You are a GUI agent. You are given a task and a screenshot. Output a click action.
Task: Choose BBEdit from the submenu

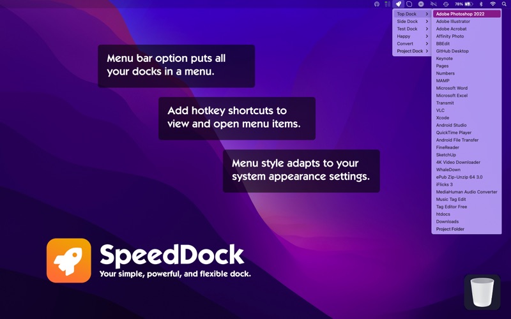tap(467, 43)
